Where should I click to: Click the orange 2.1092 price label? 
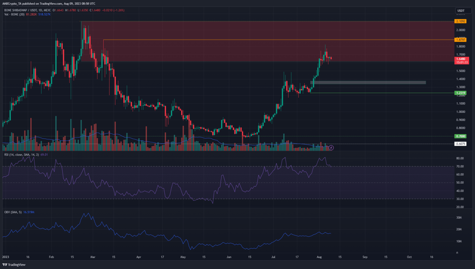[x=460, y=21]
